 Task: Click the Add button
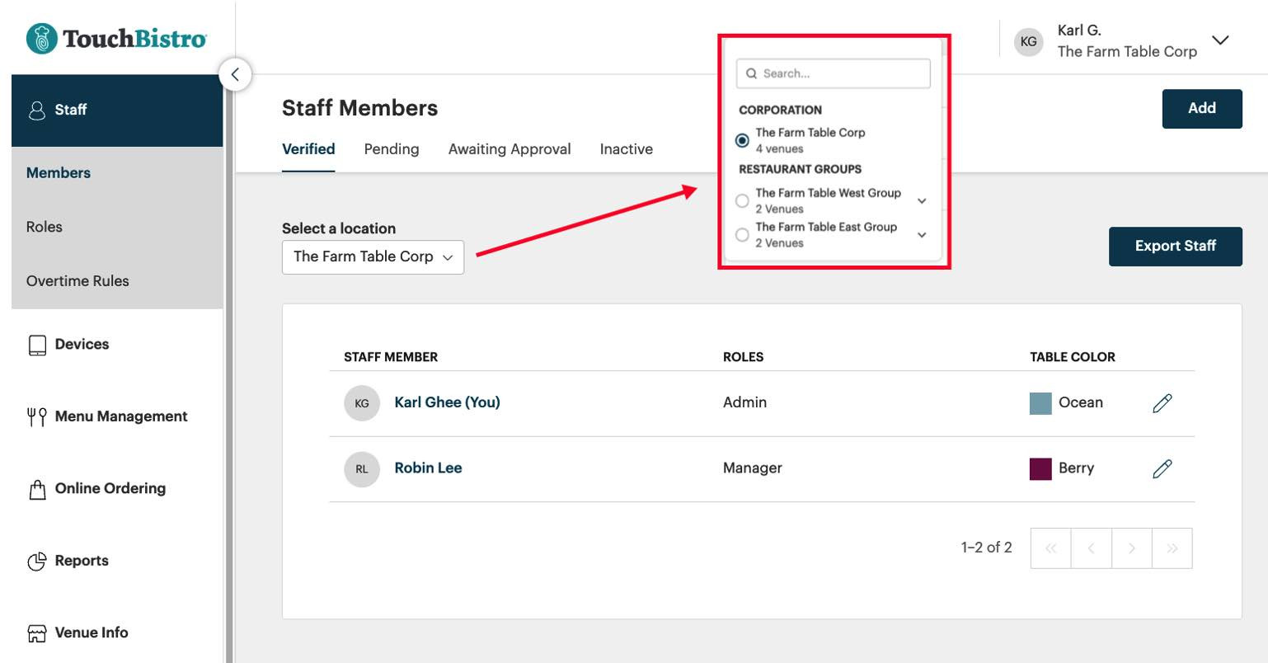coord(1201,109)
